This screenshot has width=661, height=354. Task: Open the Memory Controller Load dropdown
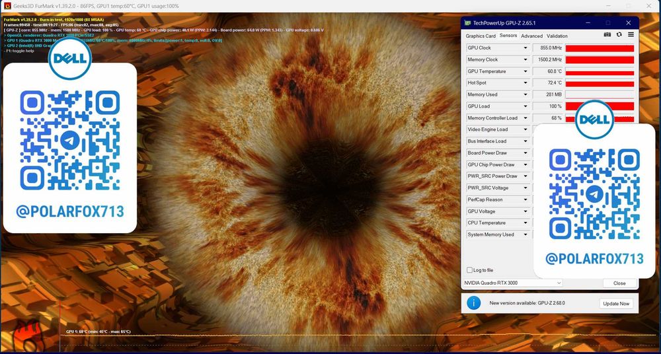525,118
